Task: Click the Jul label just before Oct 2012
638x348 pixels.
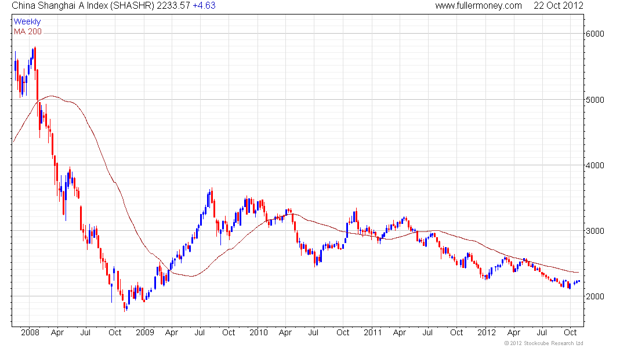Action: coord(542,332)
